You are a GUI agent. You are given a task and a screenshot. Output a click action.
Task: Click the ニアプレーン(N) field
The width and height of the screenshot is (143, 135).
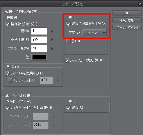point(41,116)
